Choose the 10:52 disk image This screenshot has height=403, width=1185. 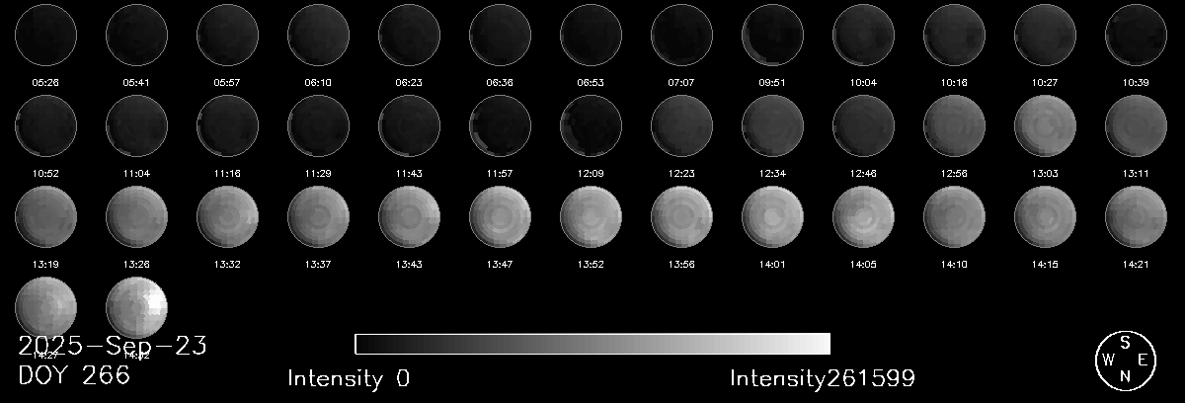pos(46,126)
